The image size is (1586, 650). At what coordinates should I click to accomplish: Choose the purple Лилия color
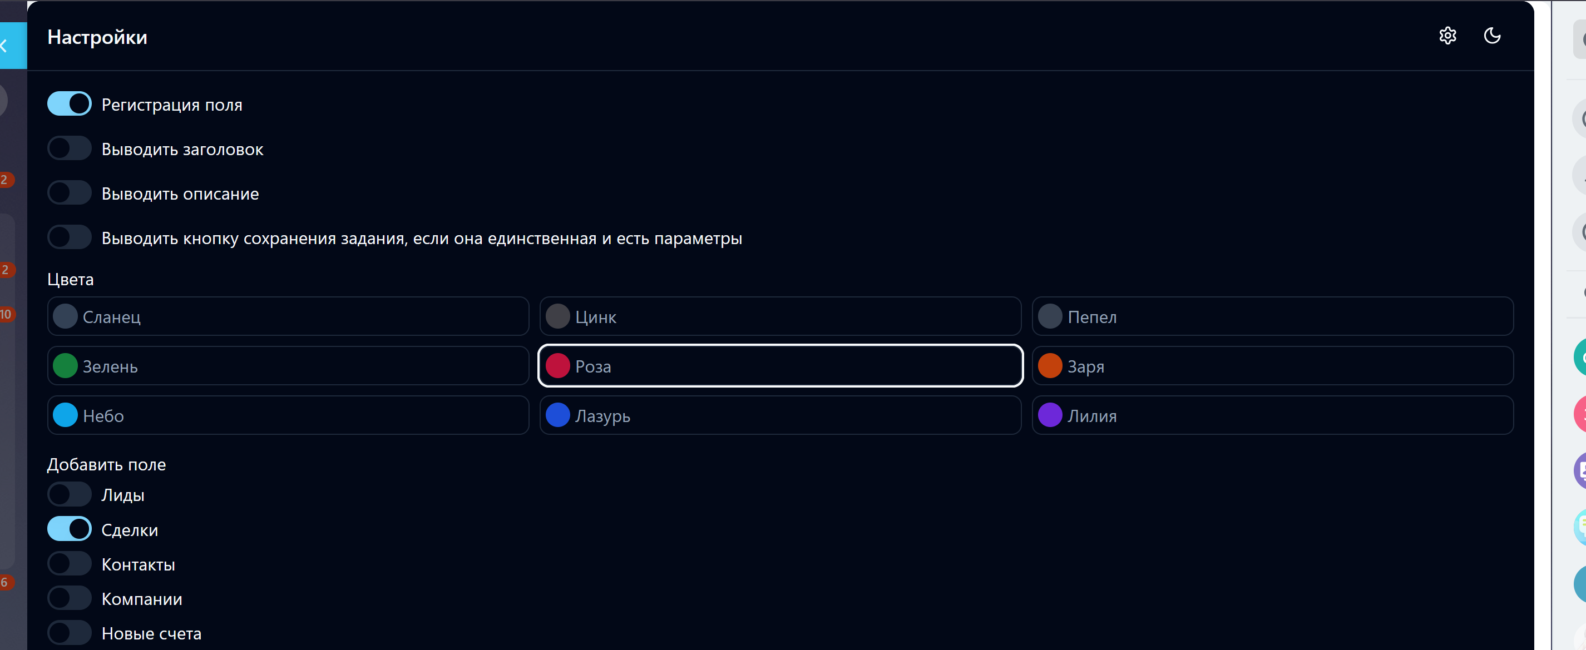click(x=1272, y=415)
